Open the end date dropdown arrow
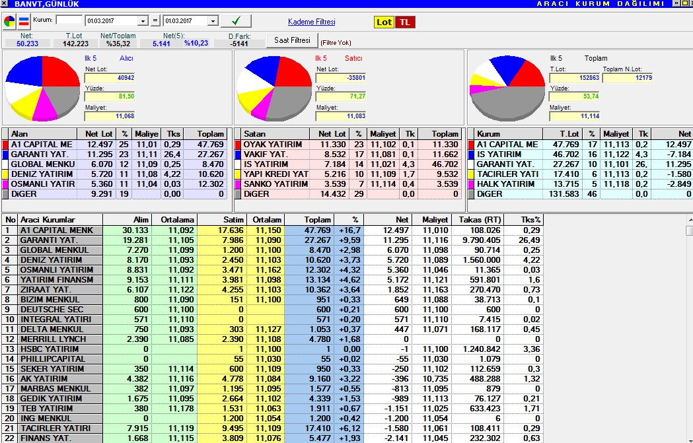Viewport: 693px width, 443px height. tap(213, 21)
